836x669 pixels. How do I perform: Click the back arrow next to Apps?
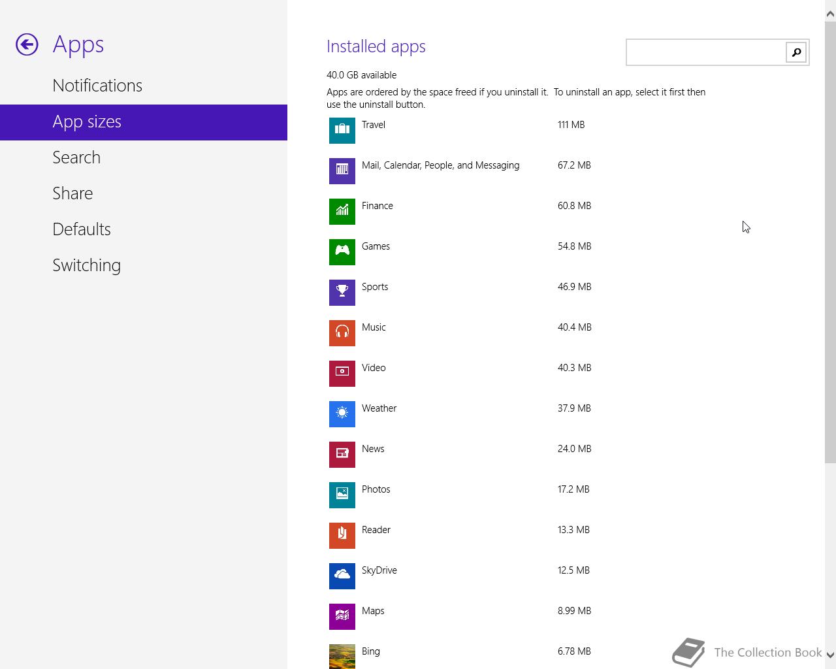pyautogui.click(x=27, y=44)
